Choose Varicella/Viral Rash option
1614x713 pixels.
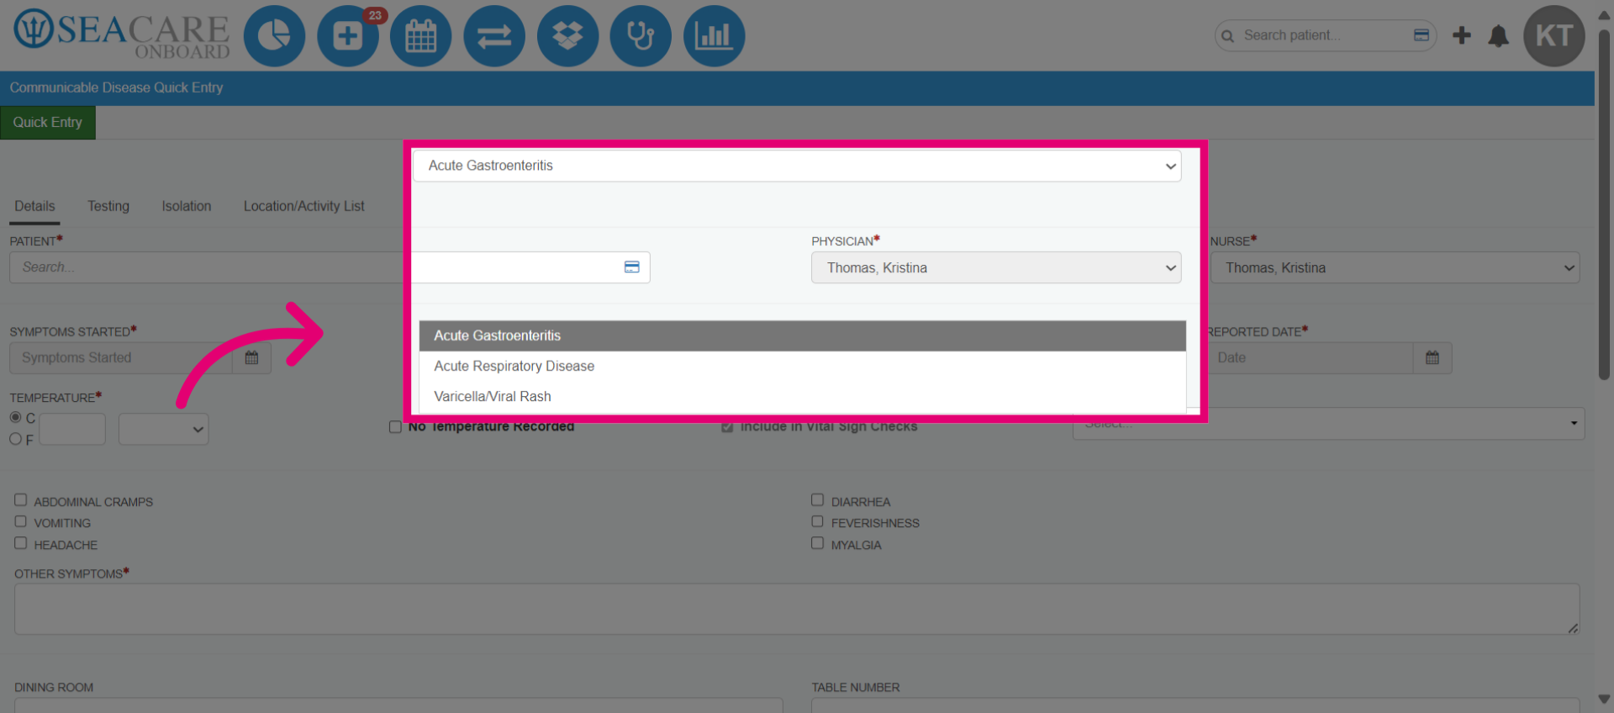(803, 396)
